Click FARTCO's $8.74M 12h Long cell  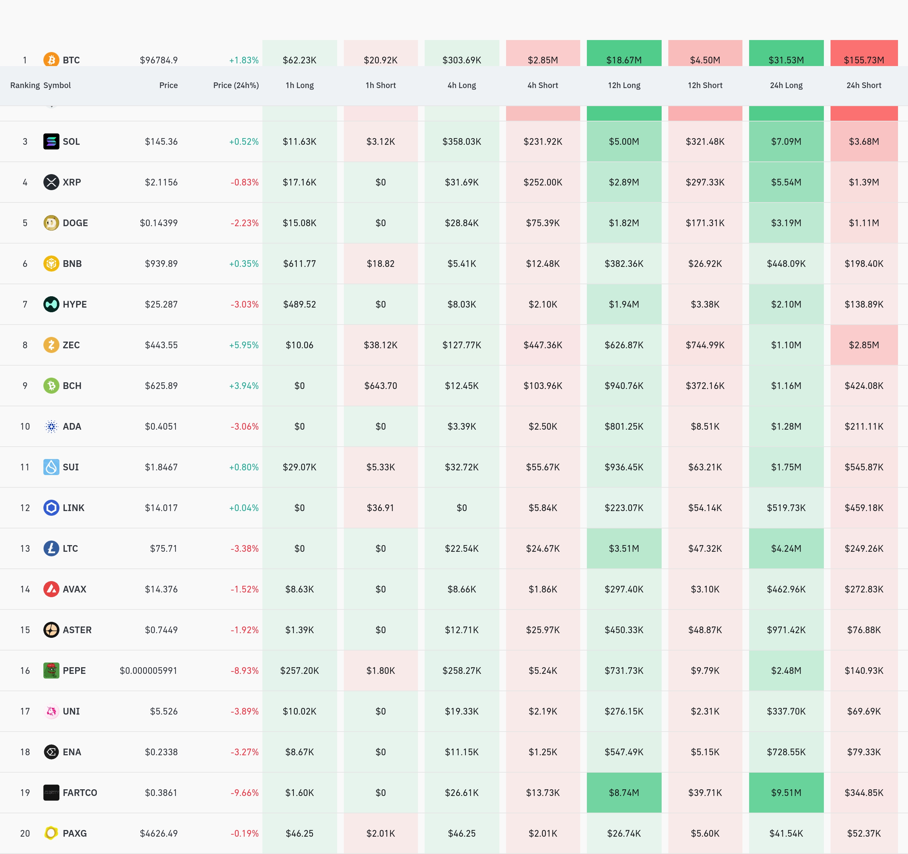(624, 792)
